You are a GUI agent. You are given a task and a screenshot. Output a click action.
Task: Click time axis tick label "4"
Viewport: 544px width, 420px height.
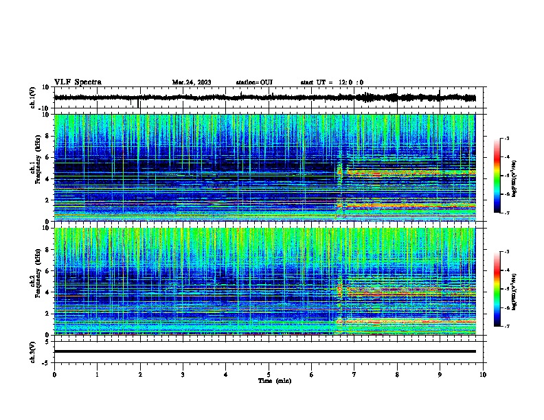(226, 375)
